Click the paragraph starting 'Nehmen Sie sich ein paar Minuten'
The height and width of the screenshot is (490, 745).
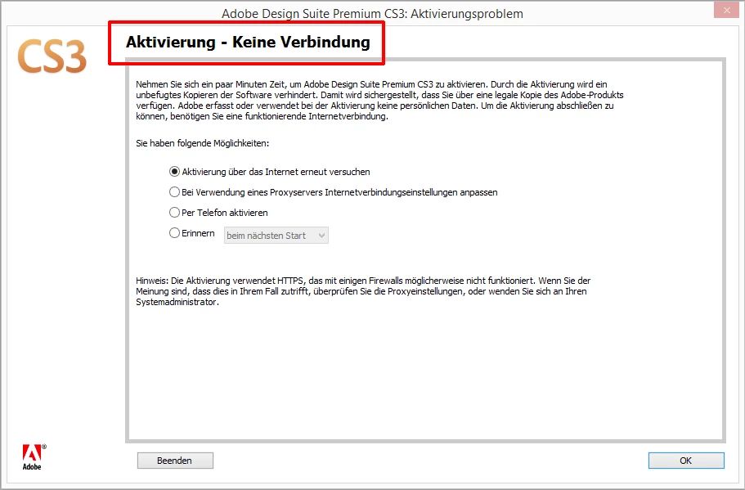pos(379,101)
